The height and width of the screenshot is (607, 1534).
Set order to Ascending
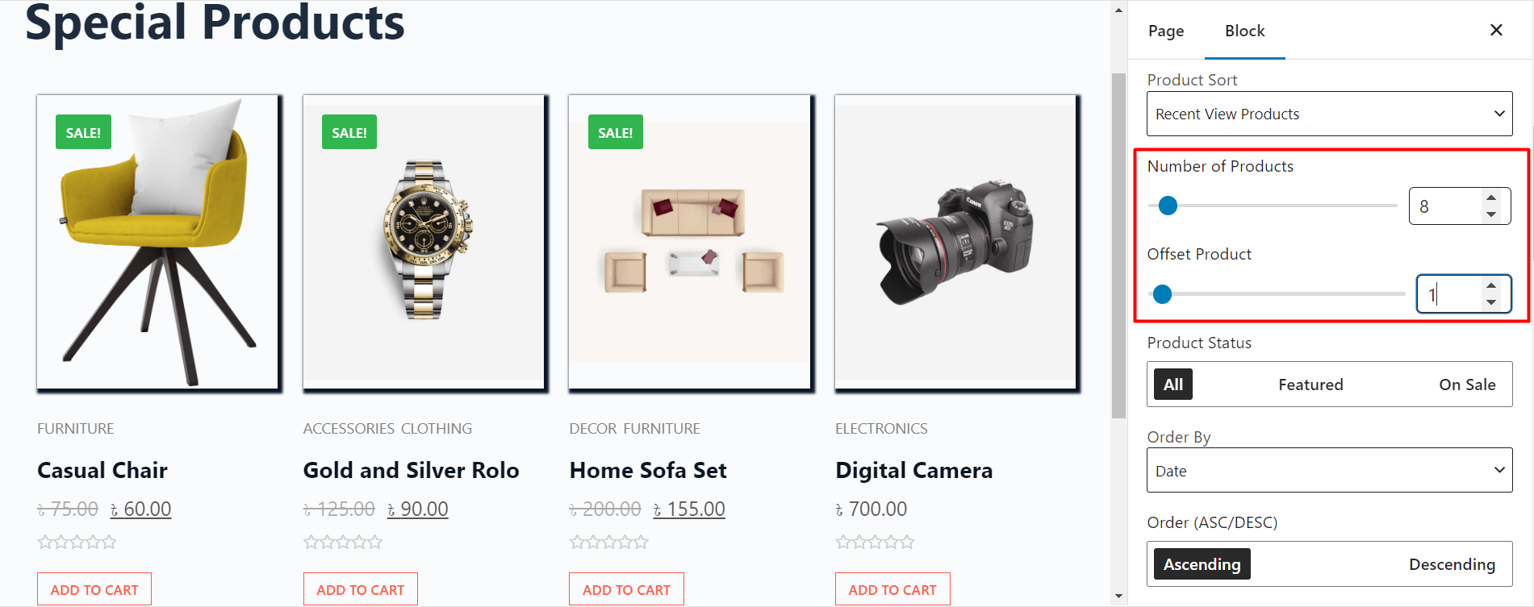click(x=1202, y=564)
